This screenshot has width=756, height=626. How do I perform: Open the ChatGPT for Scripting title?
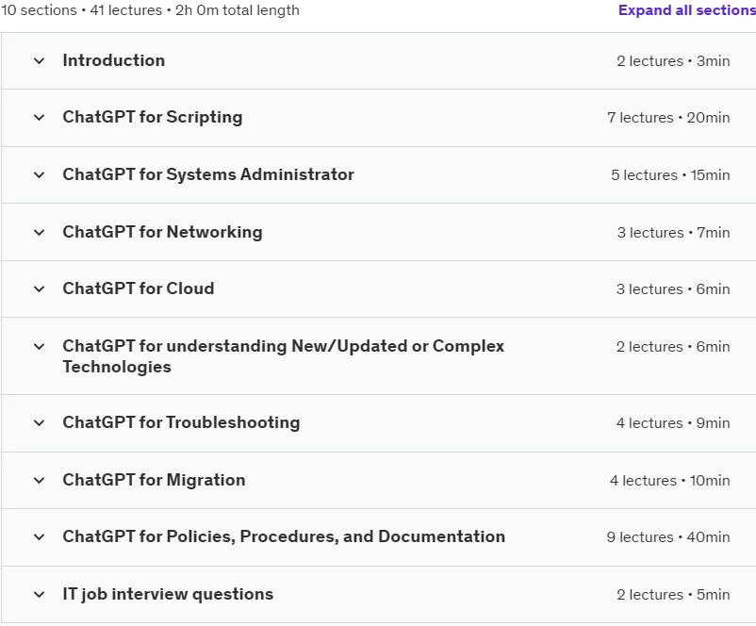click(153, 117)
